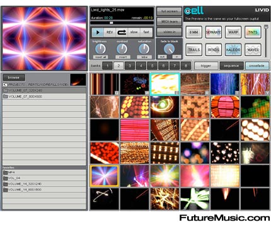
Task: Toggle the BENDS effect
Action: coord(214,50)
